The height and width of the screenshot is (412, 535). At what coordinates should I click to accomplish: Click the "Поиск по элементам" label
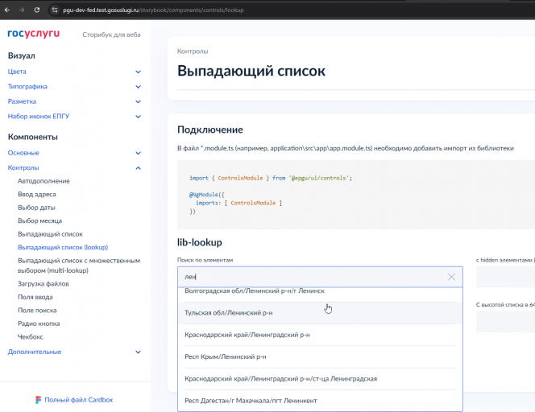click(x=205, y=260)
